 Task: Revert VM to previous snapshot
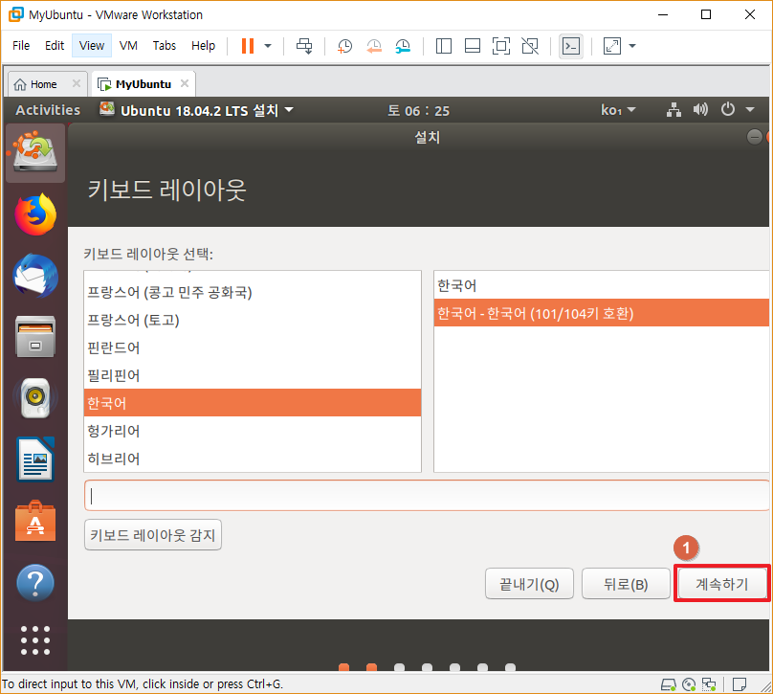[x=374, y=46]
